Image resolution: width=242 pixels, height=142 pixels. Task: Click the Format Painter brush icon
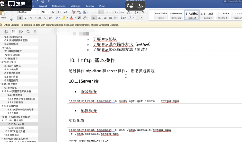coord(11,19)
